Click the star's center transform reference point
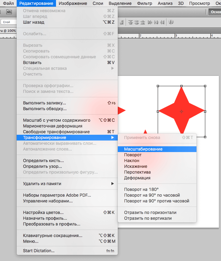Image resolution: width=221 pixels, height=261 pixels. point(181,112)
